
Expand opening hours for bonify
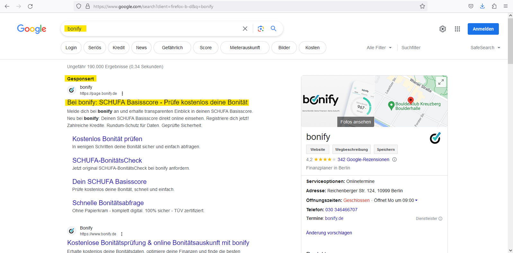coord(416,200)
